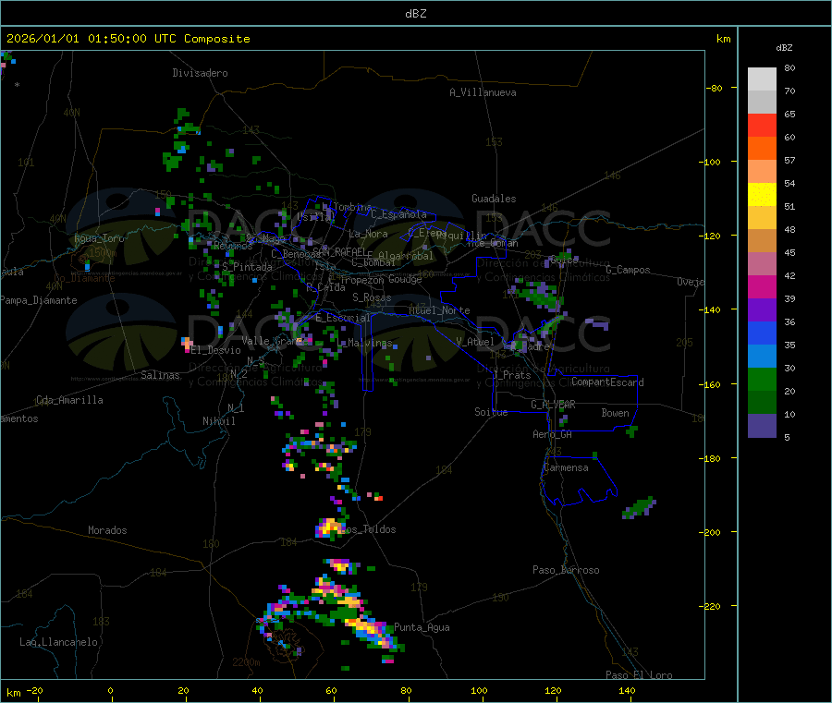Viewport: 832px width, 703px height.
Task: Click the 80 value on the dBZ scale
Action: coord(789,67)
